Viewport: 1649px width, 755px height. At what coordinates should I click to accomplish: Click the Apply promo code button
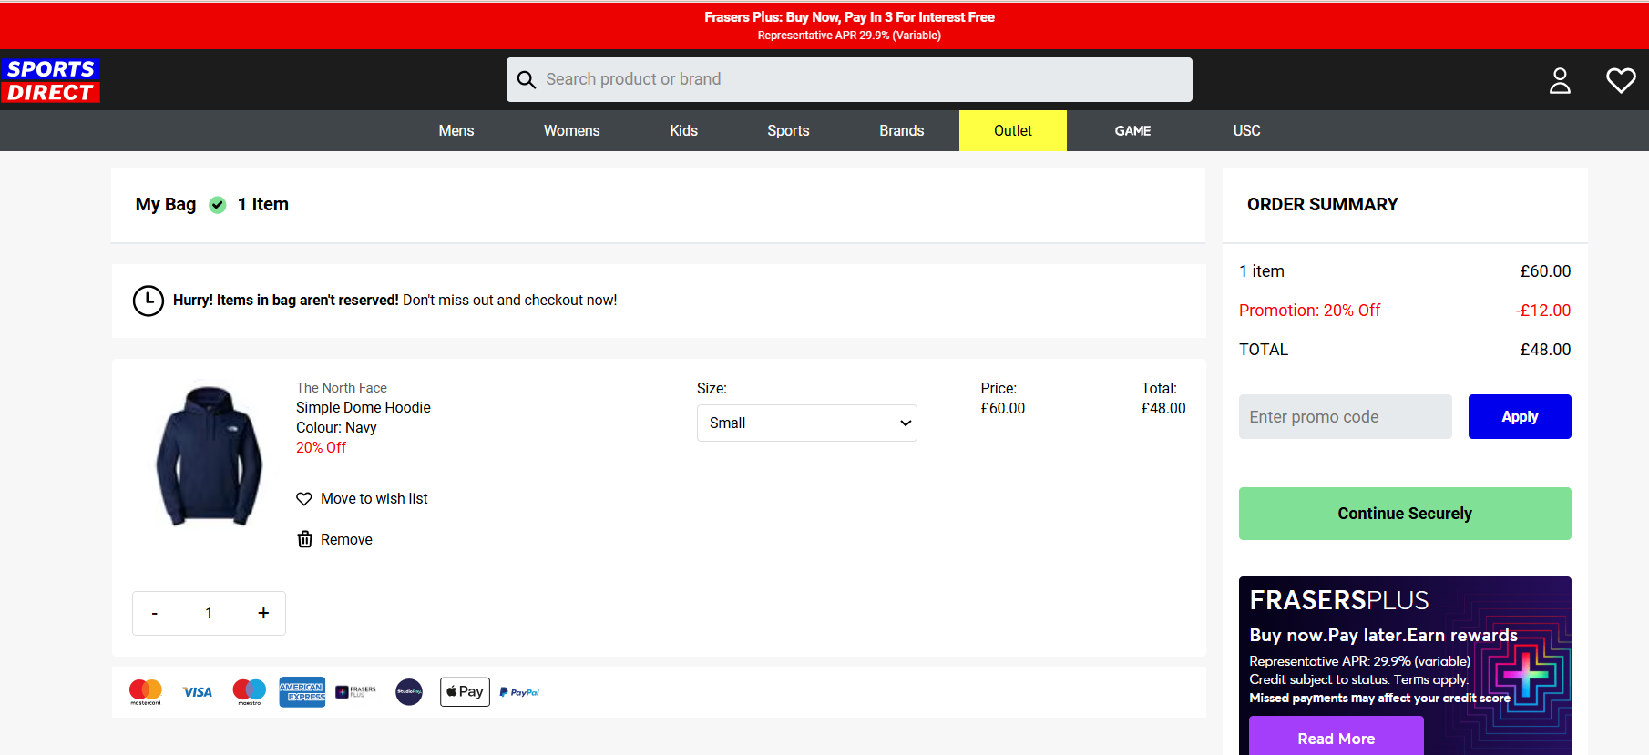pos(1519,416)
